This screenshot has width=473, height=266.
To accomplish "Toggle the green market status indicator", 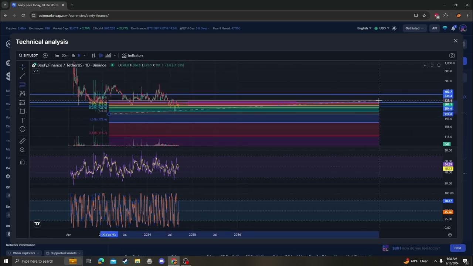I will click(112, 65).
